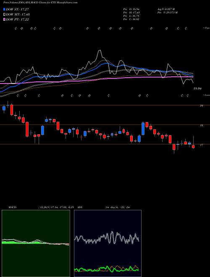Click the last red candlestick near 17
The height and width of the screenshot is (277, 210).
coord(193,146)
